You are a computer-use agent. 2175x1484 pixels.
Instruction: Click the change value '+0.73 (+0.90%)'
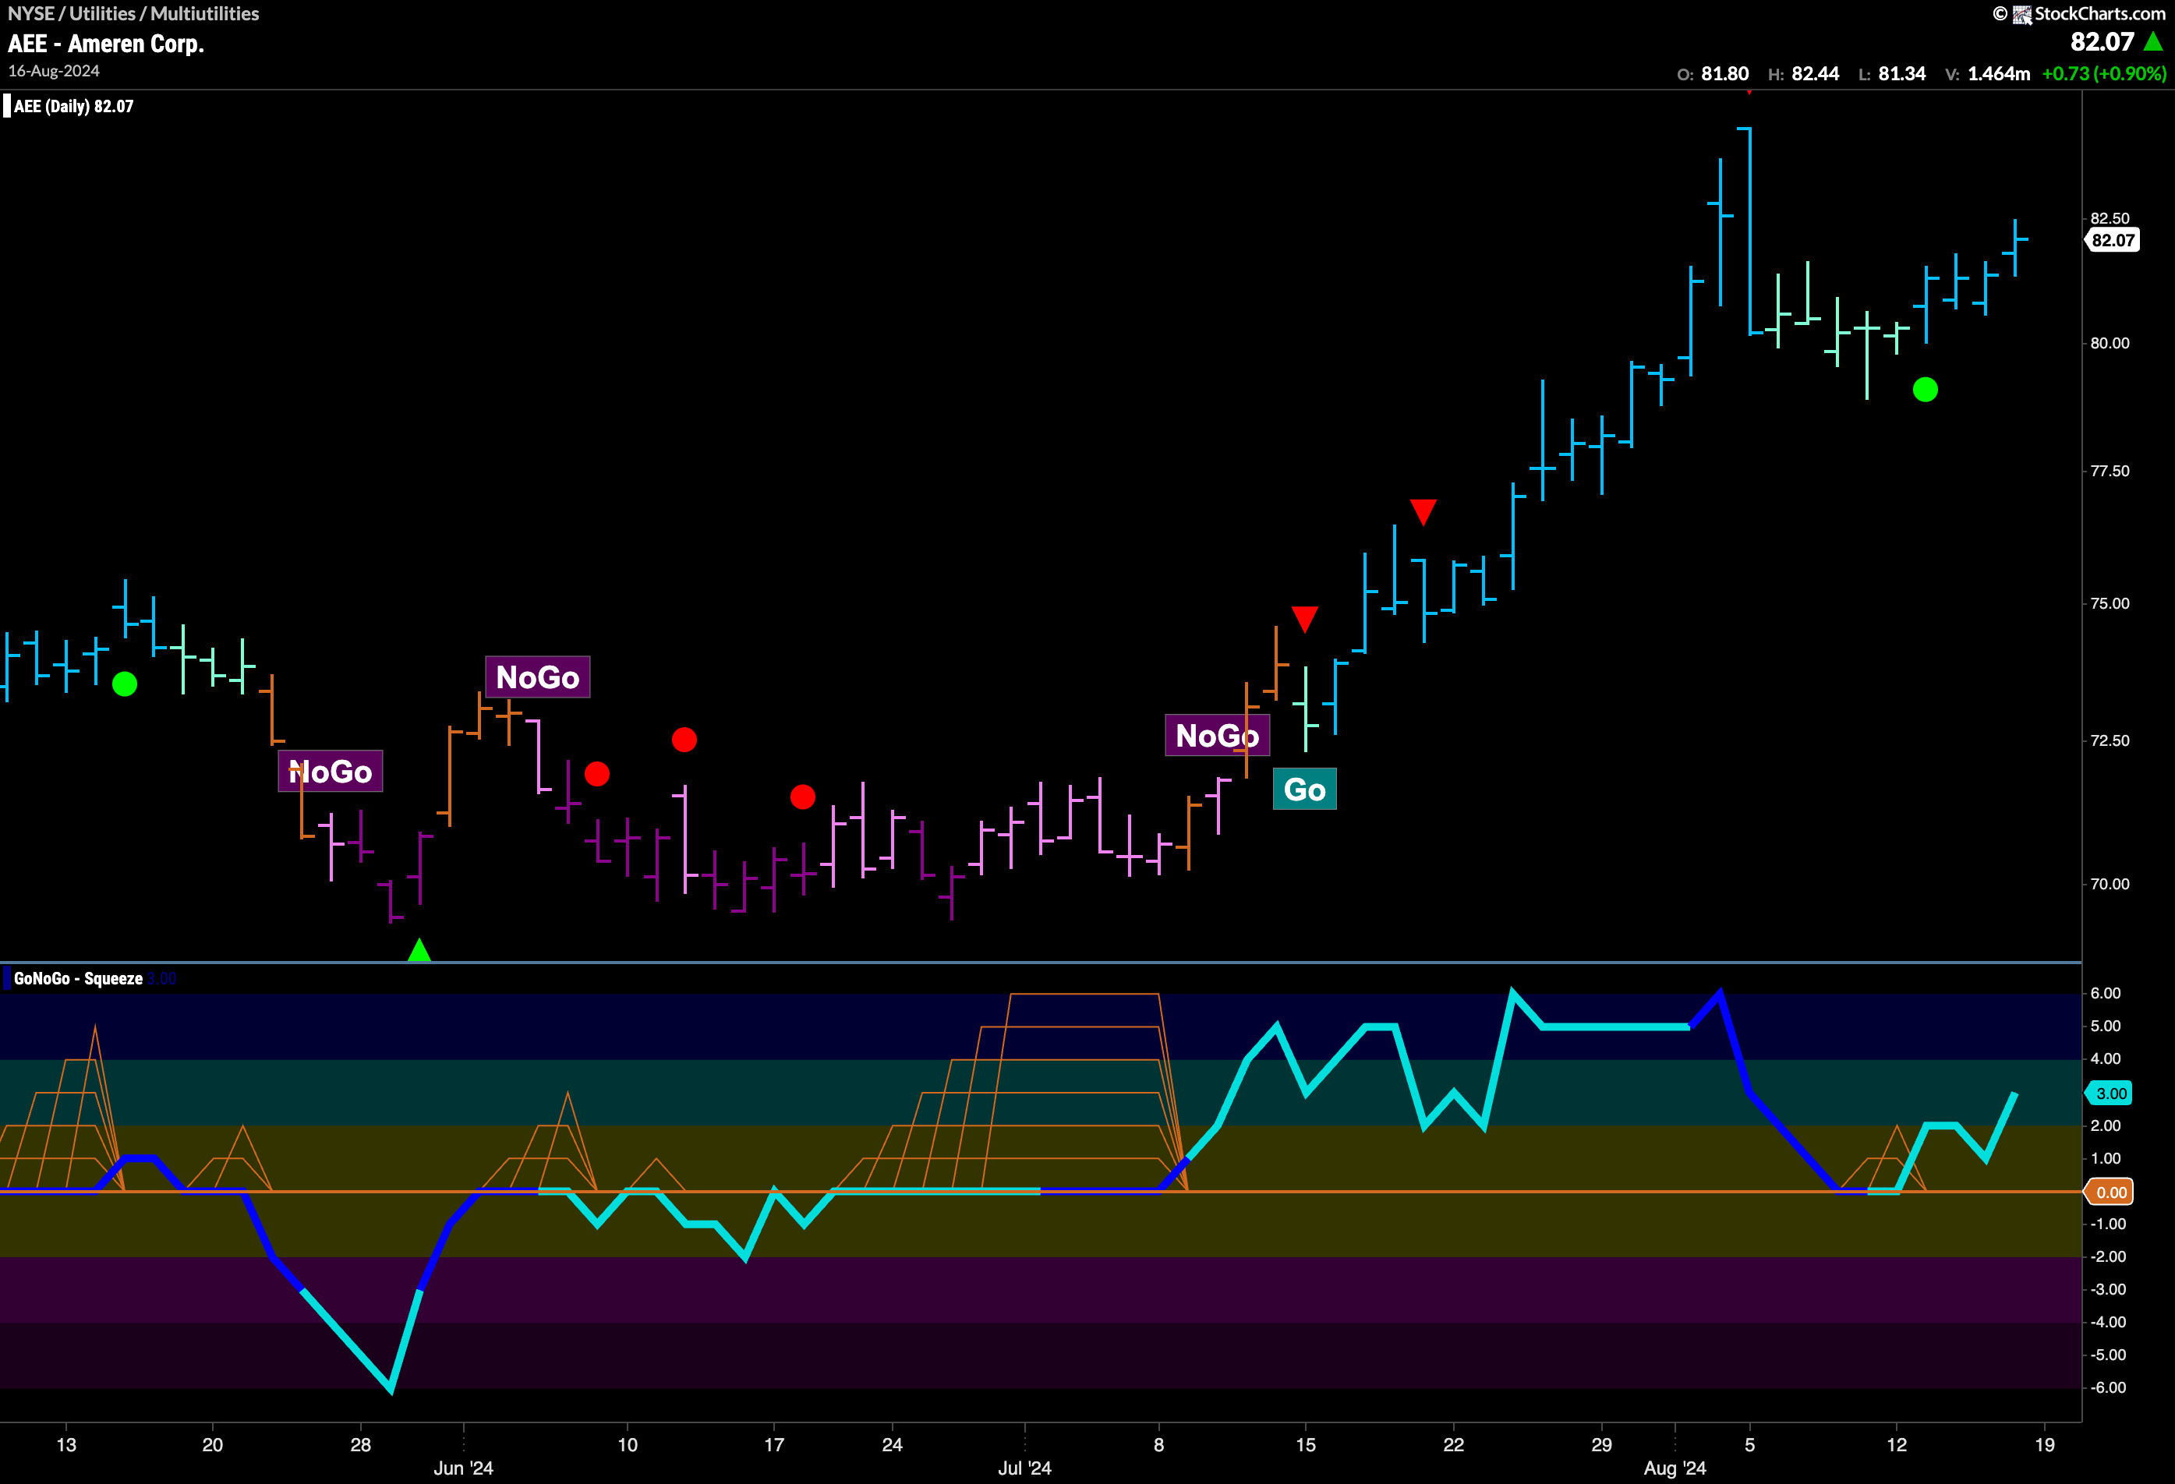[2104, 73]
